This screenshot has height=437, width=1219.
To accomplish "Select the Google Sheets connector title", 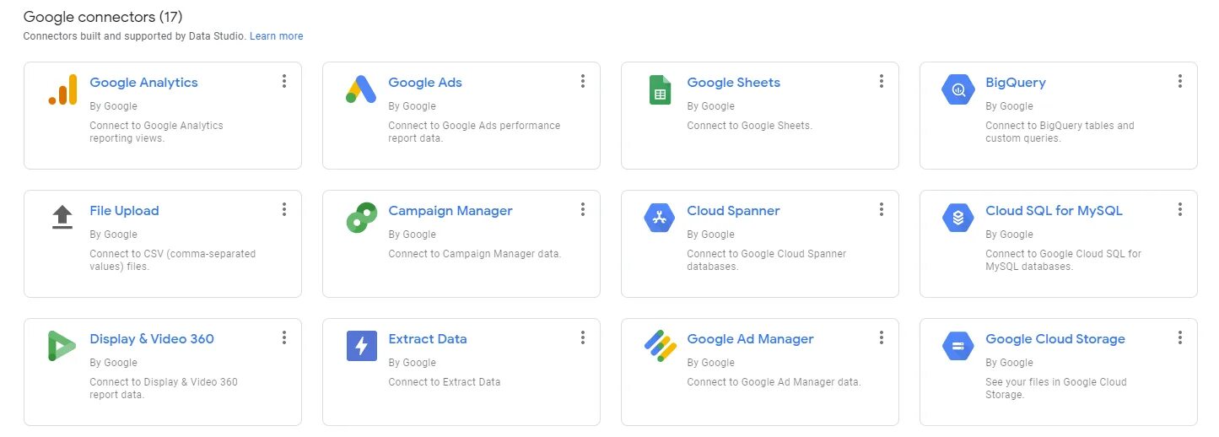I will (x=733, y=83).
